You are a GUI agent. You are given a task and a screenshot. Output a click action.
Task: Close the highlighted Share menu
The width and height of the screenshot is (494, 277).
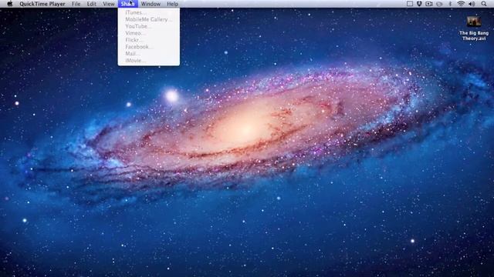127,4
